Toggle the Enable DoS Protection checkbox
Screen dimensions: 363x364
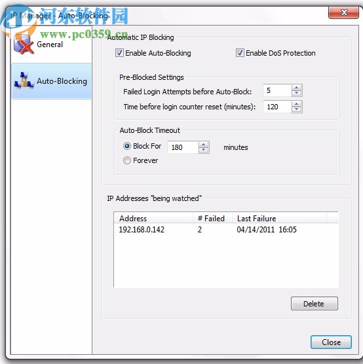pyautogui.click(x=240, y=52)
